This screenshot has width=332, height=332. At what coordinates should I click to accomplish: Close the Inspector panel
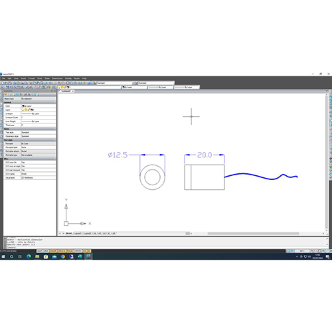point(55,91)
